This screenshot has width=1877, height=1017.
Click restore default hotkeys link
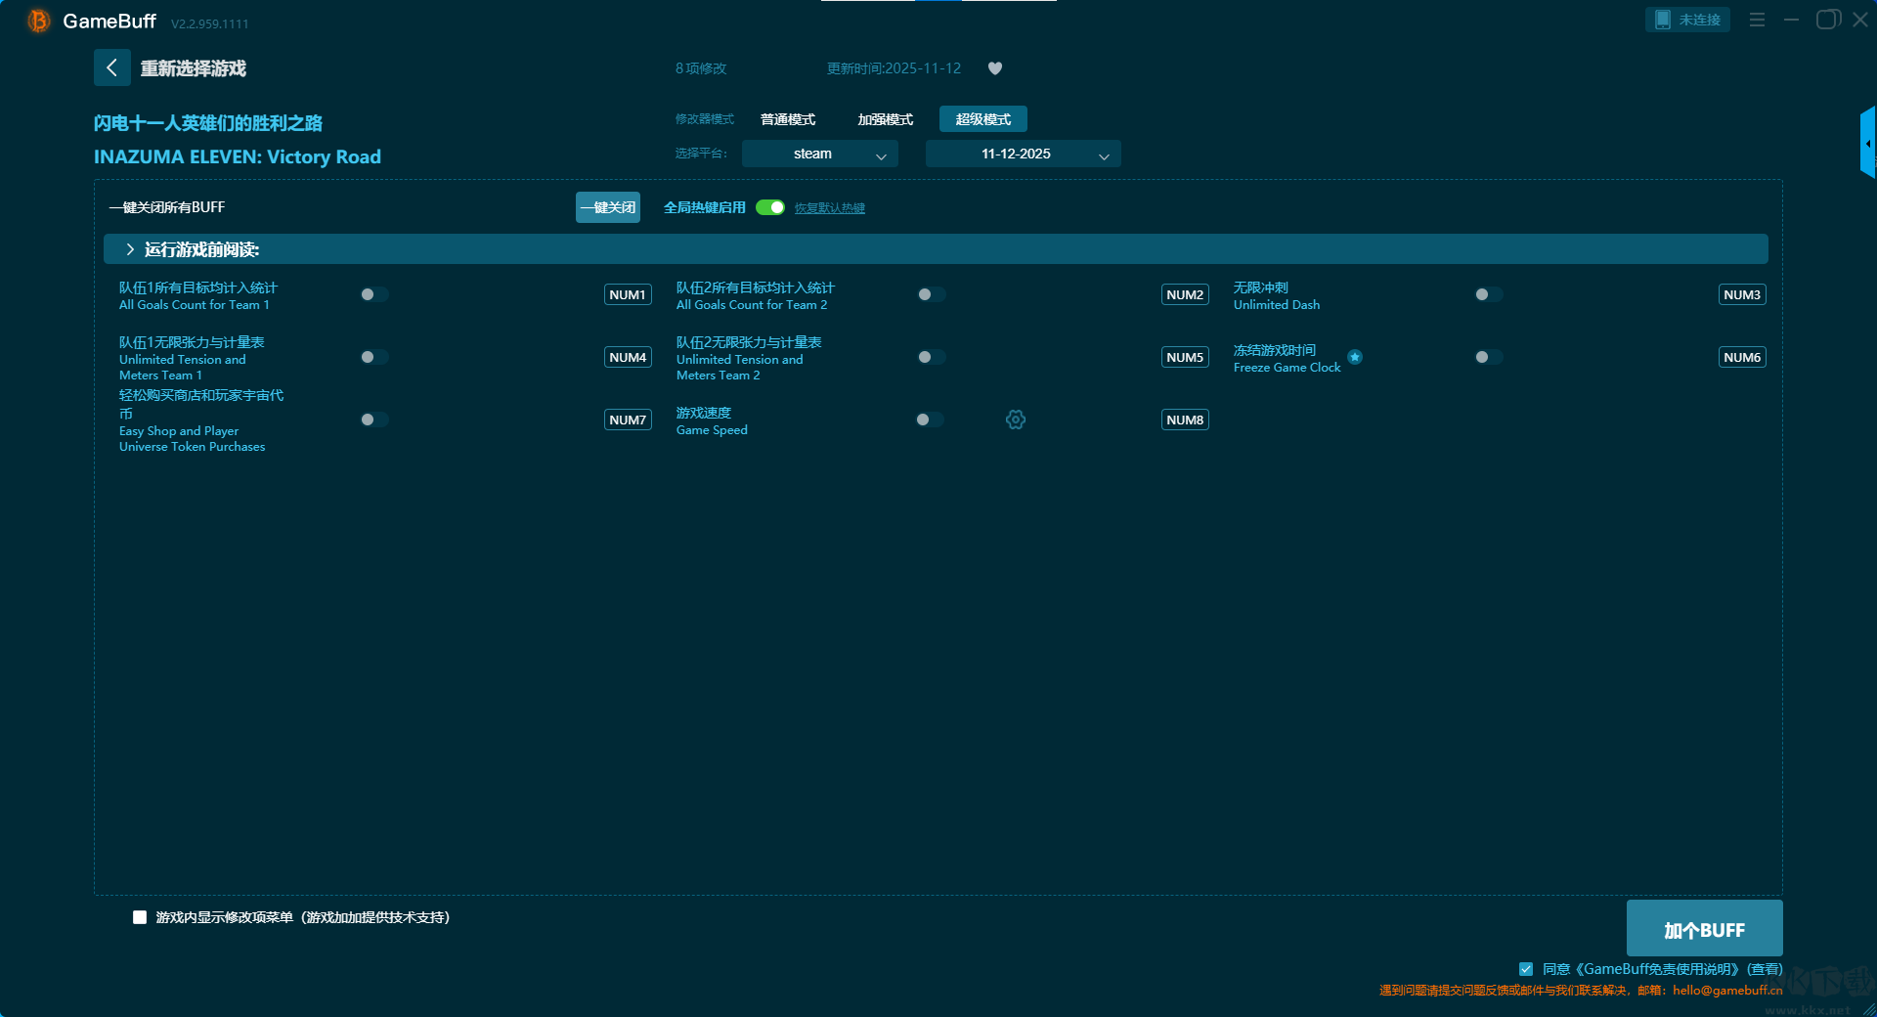click(x=829, y=208)
